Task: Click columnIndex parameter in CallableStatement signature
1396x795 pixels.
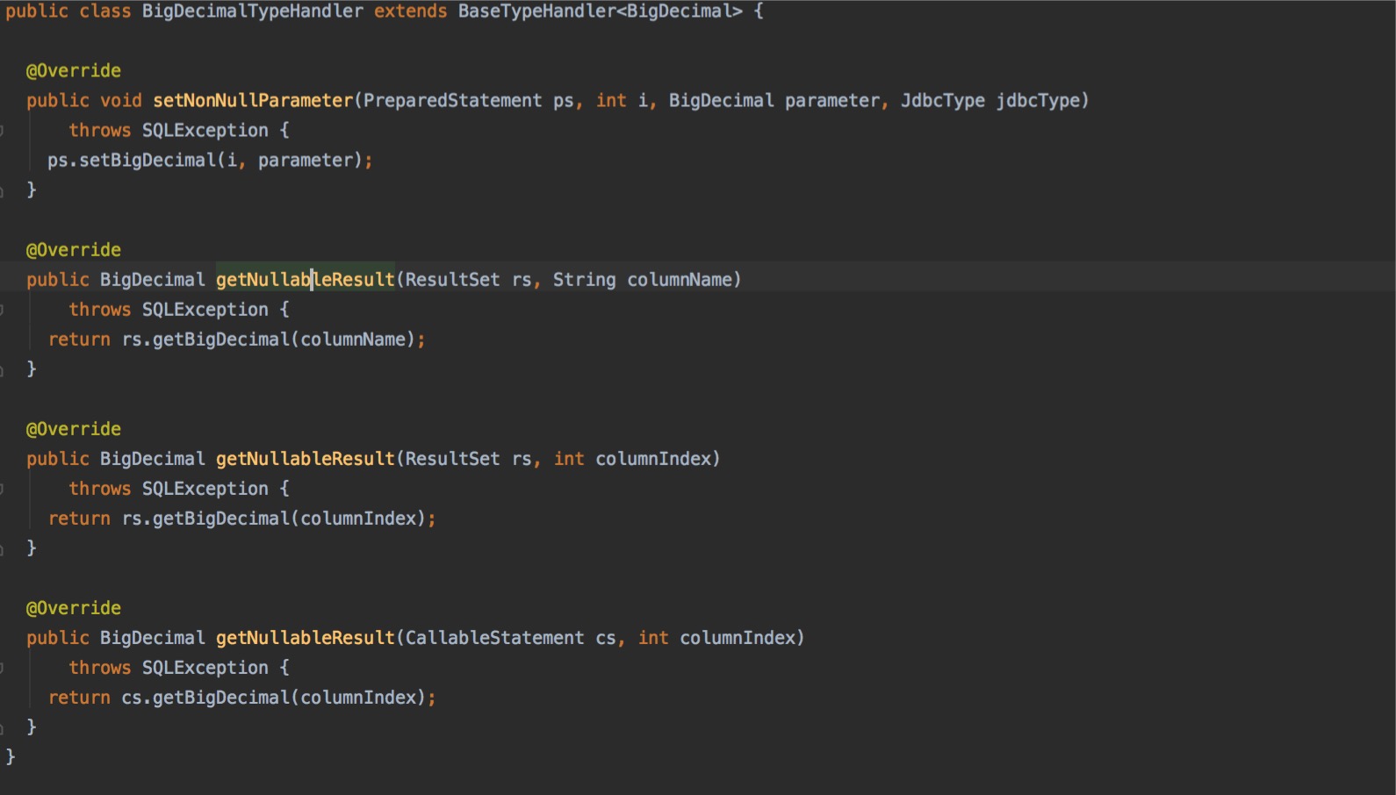Action: (x=738, y=637)
